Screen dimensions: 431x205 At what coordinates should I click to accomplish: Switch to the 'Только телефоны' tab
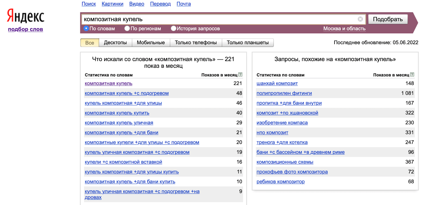point(196,43)
